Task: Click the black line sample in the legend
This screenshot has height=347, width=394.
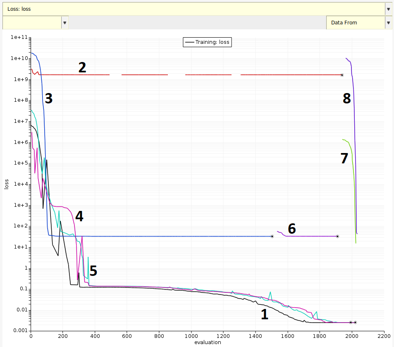Action: 189,42
